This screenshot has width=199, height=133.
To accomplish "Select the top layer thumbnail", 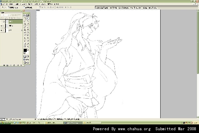I will coord(7,21).
